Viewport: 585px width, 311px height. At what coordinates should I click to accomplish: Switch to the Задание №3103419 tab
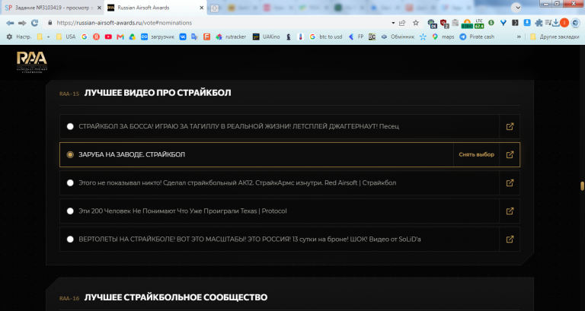click(x=51, y=8)
